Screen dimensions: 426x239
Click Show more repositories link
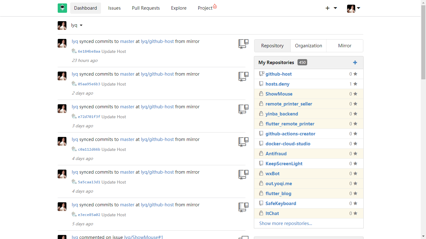[286, 223]
